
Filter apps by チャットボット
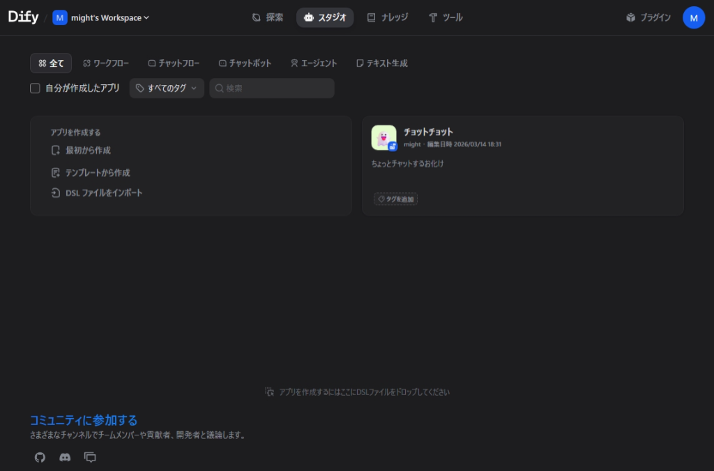click(x=245, y=63)
